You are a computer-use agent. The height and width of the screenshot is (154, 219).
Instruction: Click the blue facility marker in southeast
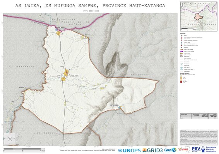click(120, 107)
